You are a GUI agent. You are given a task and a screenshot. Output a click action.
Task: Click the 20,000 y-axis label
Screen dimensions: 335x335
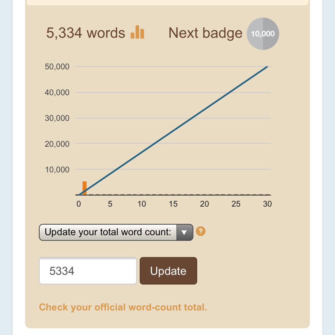(57, 144)
